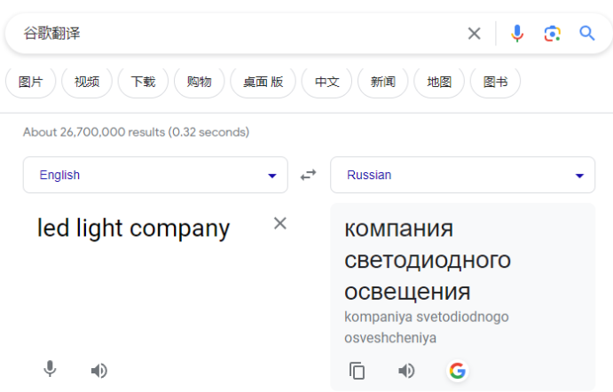Switch to the 图片 images tab
The width and height of the screenshot is (613, 392).
30,82
